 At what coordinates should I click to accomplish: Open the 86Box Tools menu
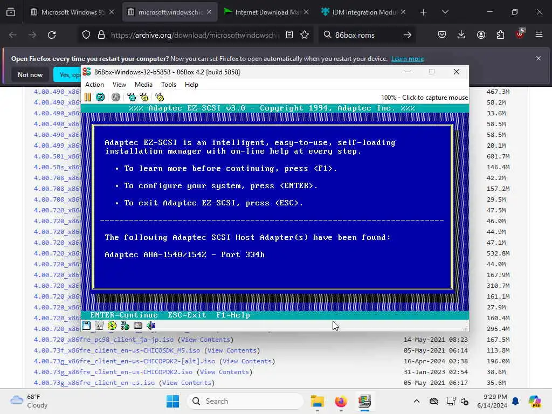coord(169,85)
